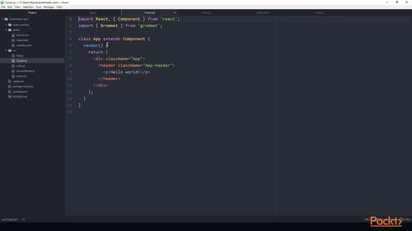Image resolution: width=412 pixels, height=231 pixels.
Task: Click the index.html file icon in the tree
Action: pos(14,40)
